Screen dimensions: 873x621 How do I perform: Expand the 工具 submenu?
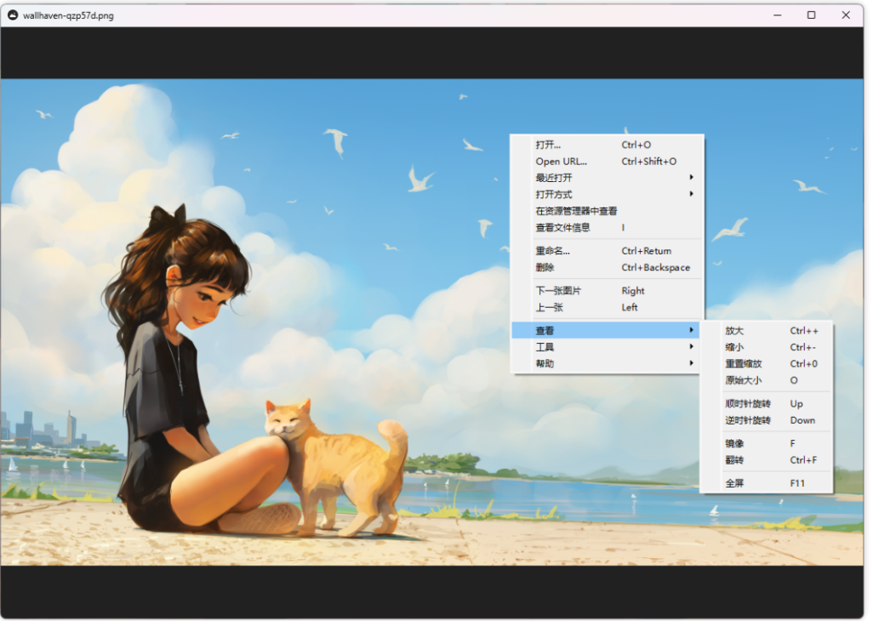click(x=605, y=347)
